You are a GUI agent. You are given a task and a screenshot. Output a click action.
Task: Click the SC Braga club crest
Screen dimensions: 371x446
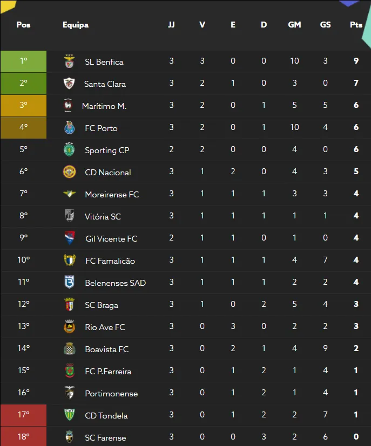(x=69, y=305)
